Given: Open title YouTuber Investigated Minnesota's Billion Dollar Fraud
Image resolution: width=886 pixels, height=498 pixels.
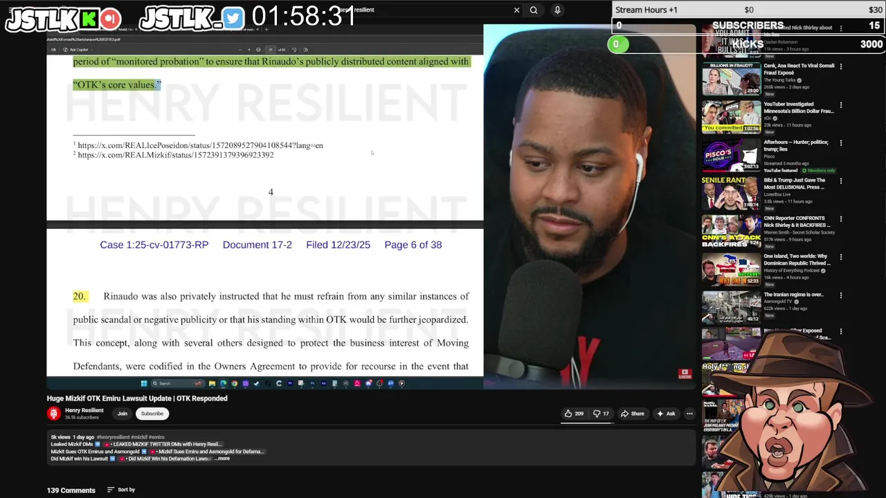Looking at the screenshot, I should tap(799, 107).
